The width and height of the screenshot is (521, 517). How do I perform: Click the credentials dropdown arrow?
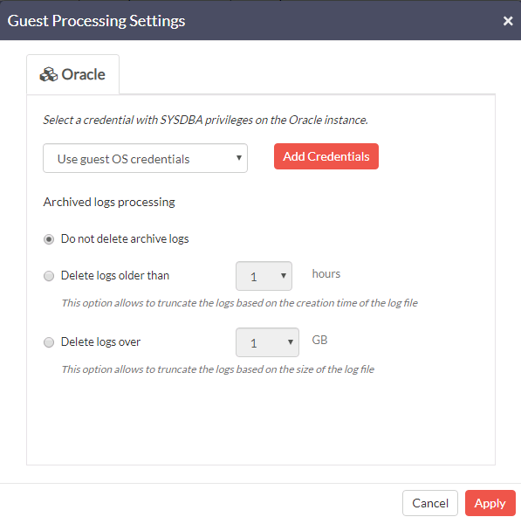pos(238,158)
